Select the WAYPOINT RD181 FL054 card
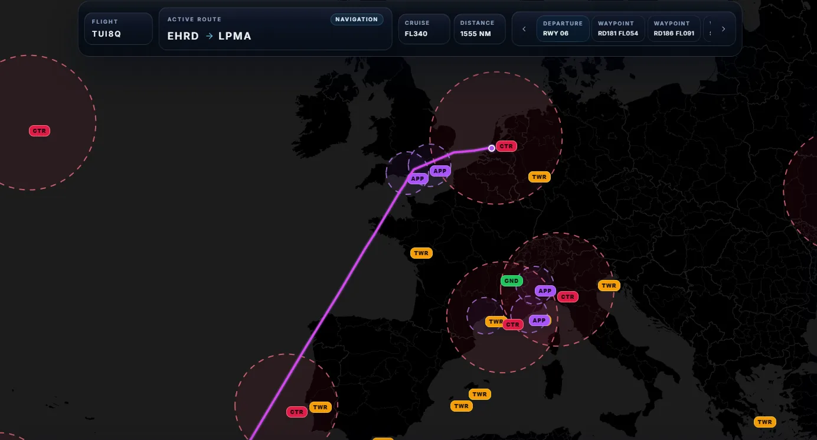Screen dimensions: 817x440 click(x=617, y=28)
